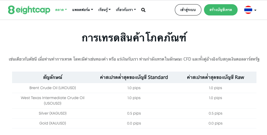The height and width of the screenshot is (135, 267).
Task: Click the green สร้างบัญชีเทรด button
Action: [221, 10]
